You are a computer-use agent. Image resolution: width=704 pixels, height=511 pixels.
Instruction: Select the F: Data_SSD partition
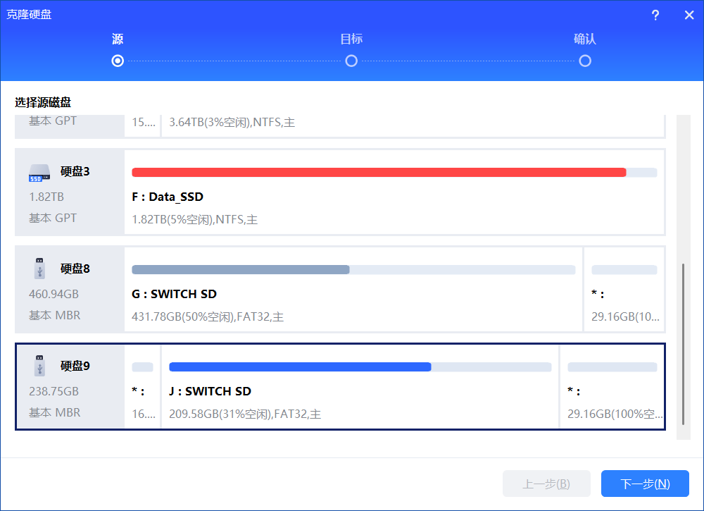[x=394, y=197]
